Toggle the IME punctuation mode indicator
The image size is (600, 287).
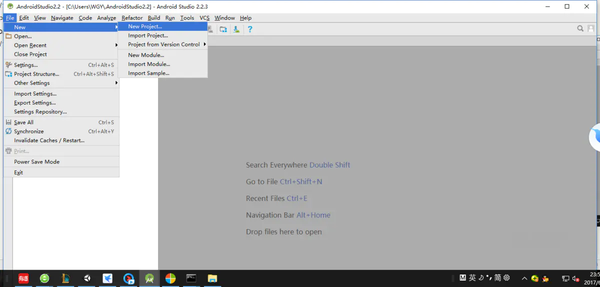pyautogui.click(x=489, y=277)
